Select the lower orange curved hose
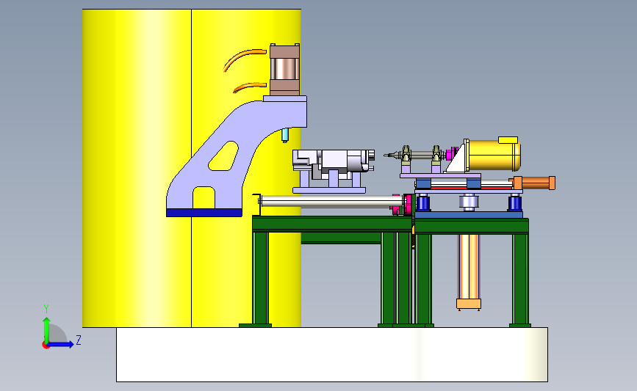This screenshot has height=391, width=637. 248,87
